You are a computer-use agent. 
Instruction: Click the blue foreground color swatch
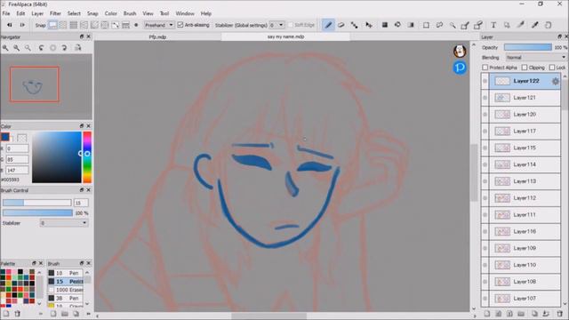[5, 137]
